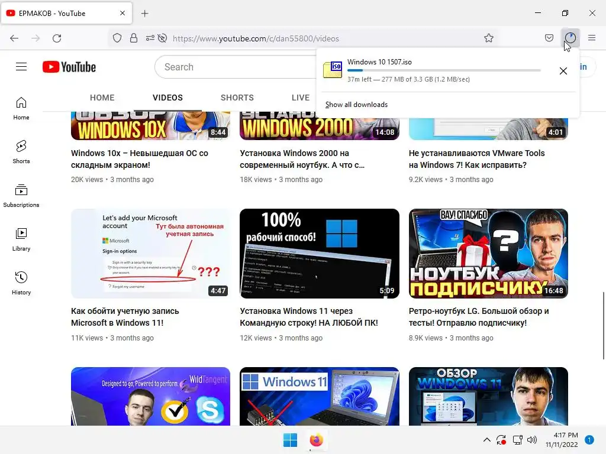Image resolution: width=606 pixels, height=454 pixels.
Task: Open History in the YouTube sidebar
Action: (x=21, y=284)
